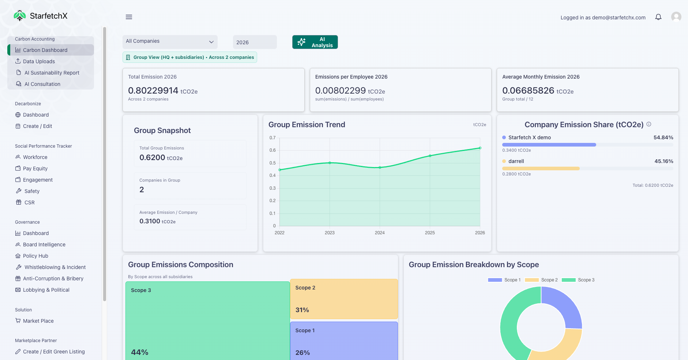Screen dimensions: 688x360
Task: Click the info icon on Company Emission Share
Action: (x=648, y=124)
